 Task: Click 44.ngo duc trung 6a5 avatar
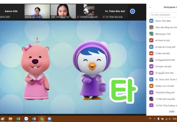[151, 47]
